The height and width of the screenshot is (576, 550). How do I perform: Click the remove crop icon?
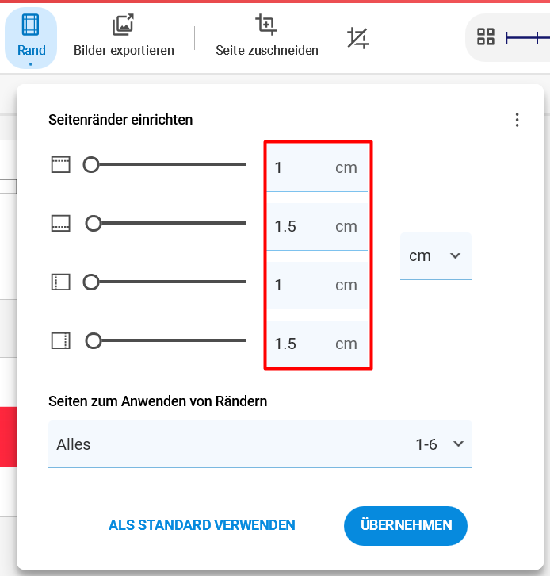(x=358, y=37)
